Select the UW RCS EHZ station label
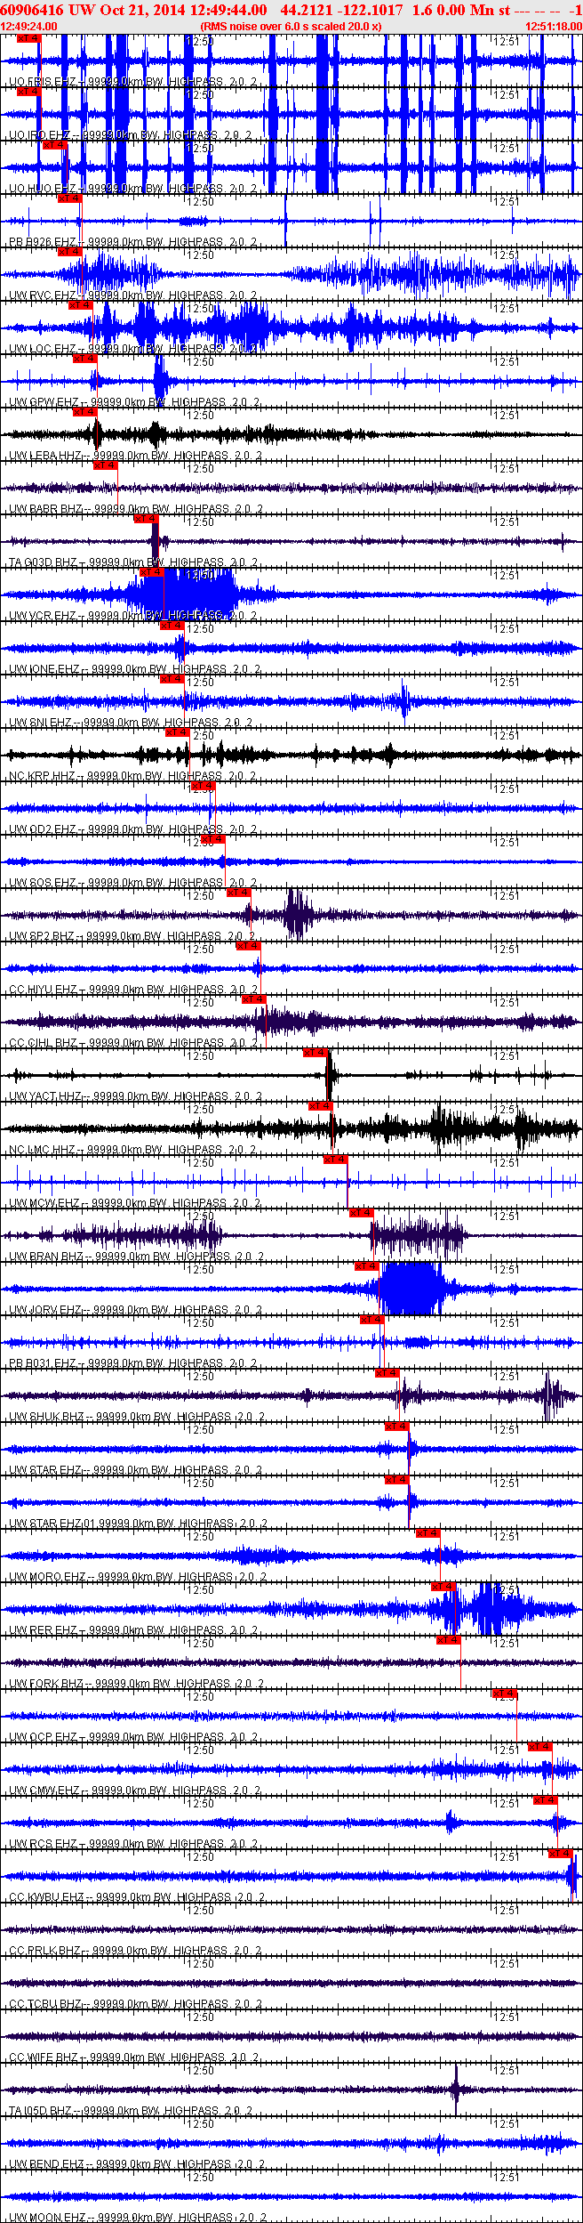583x2223 pixels. [133, 1844]
